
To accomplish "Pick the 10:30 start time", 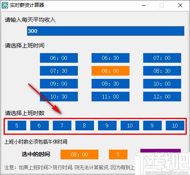I will point(59,97).
